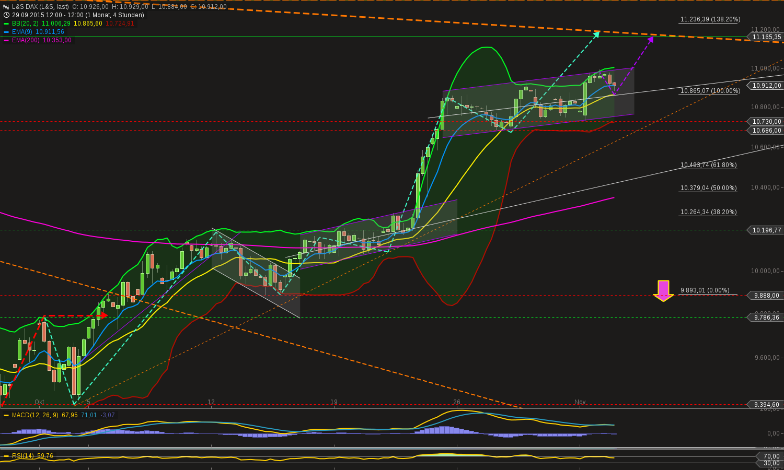784x470 pixels.
Task: Click the blue EMA(9) legend swatch
Action: 6,32
